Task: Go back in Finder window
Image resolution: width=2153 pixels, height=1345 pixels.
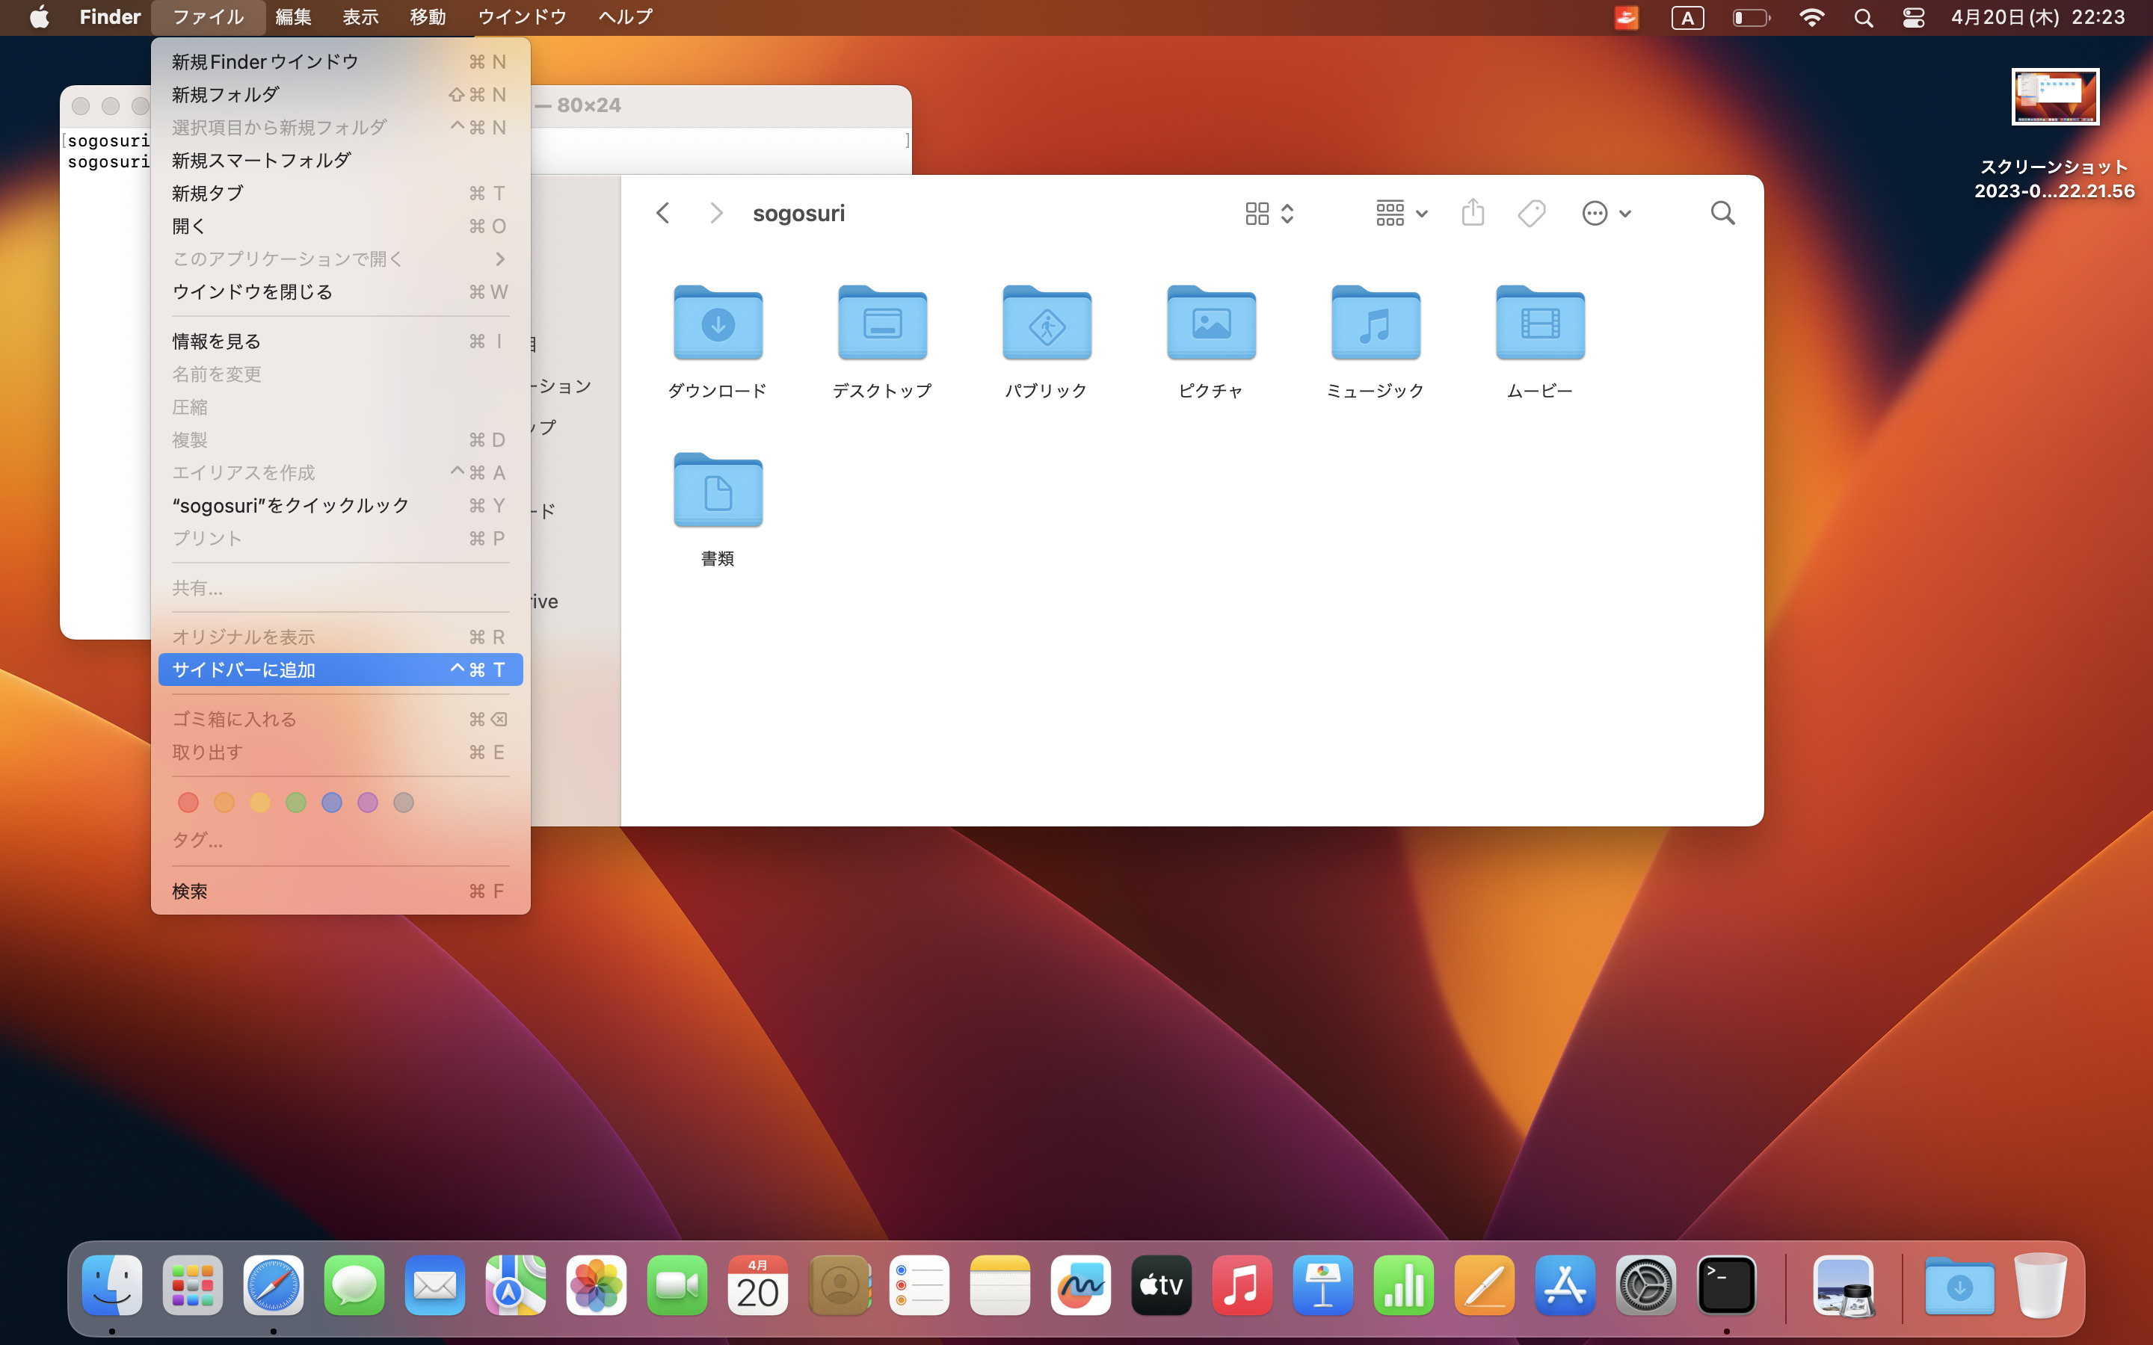Action: (x=662, y=214)
